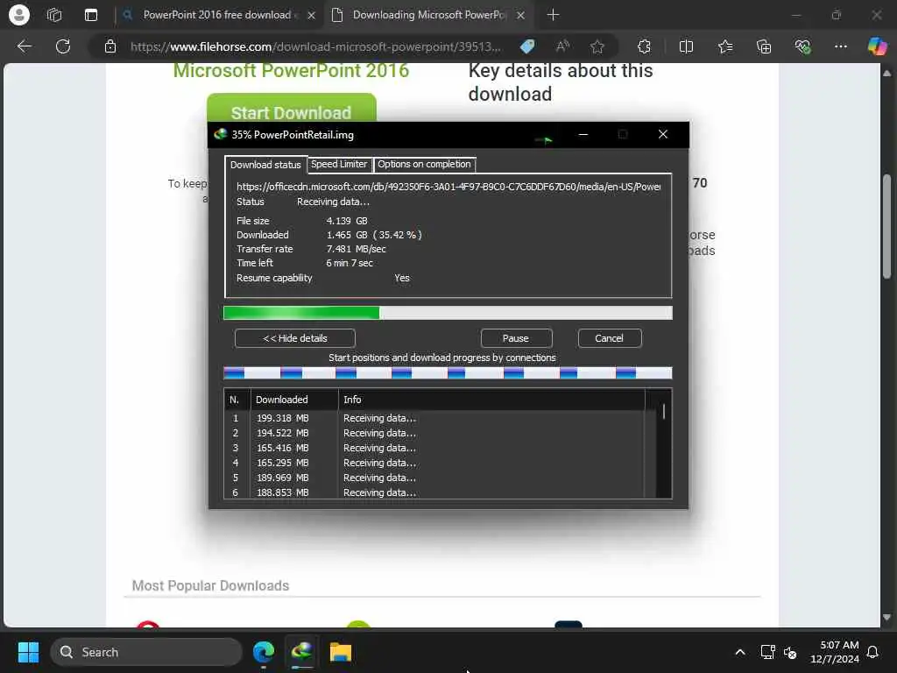Switch to PowerPoint 2016 free download tab
Viewport: 897px width, 673px height.
(x=220, y=15)
